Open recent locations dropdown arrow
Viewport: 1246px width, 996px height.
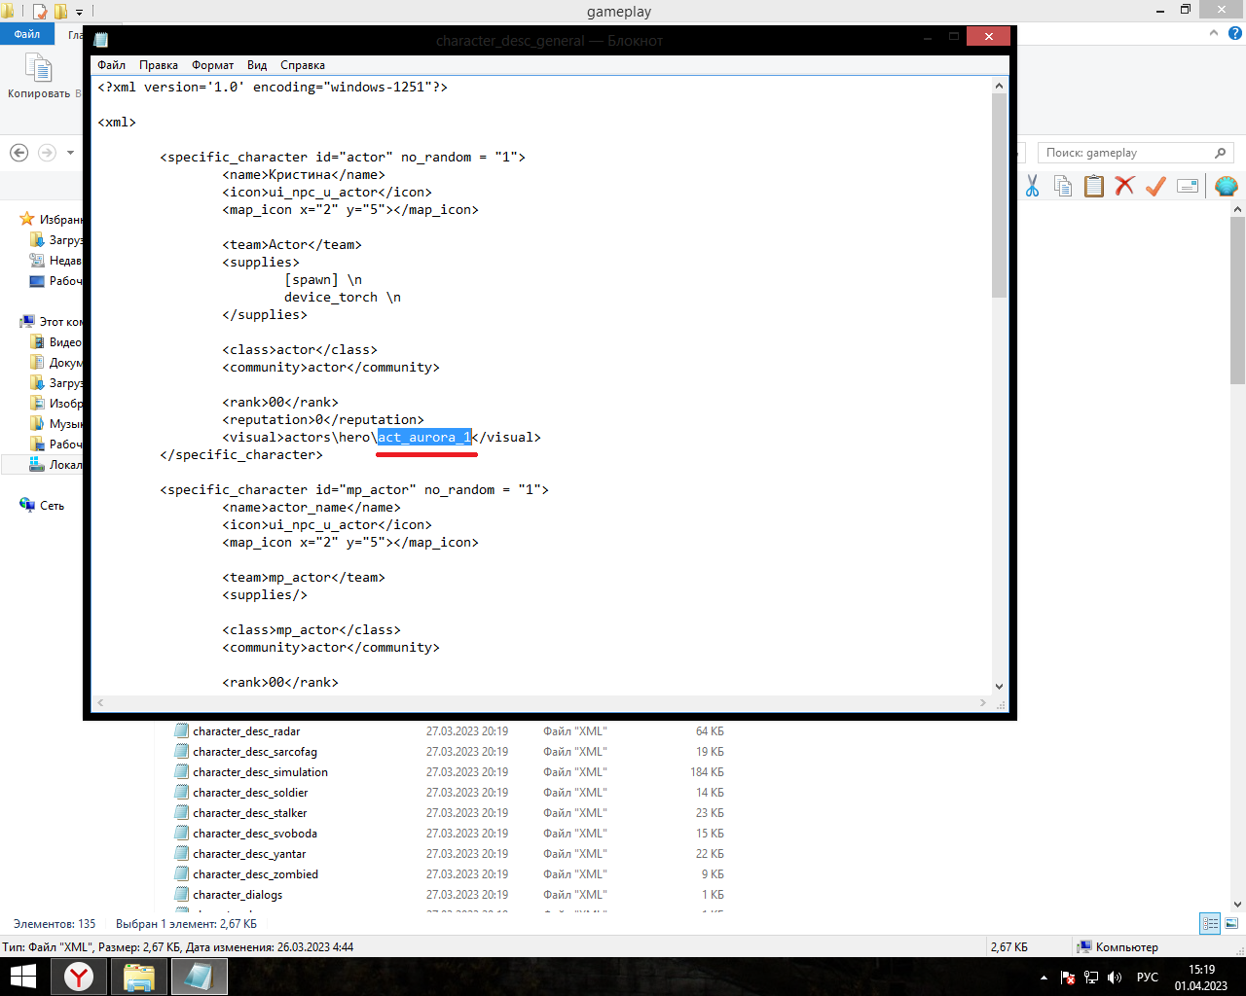(70, 153)
